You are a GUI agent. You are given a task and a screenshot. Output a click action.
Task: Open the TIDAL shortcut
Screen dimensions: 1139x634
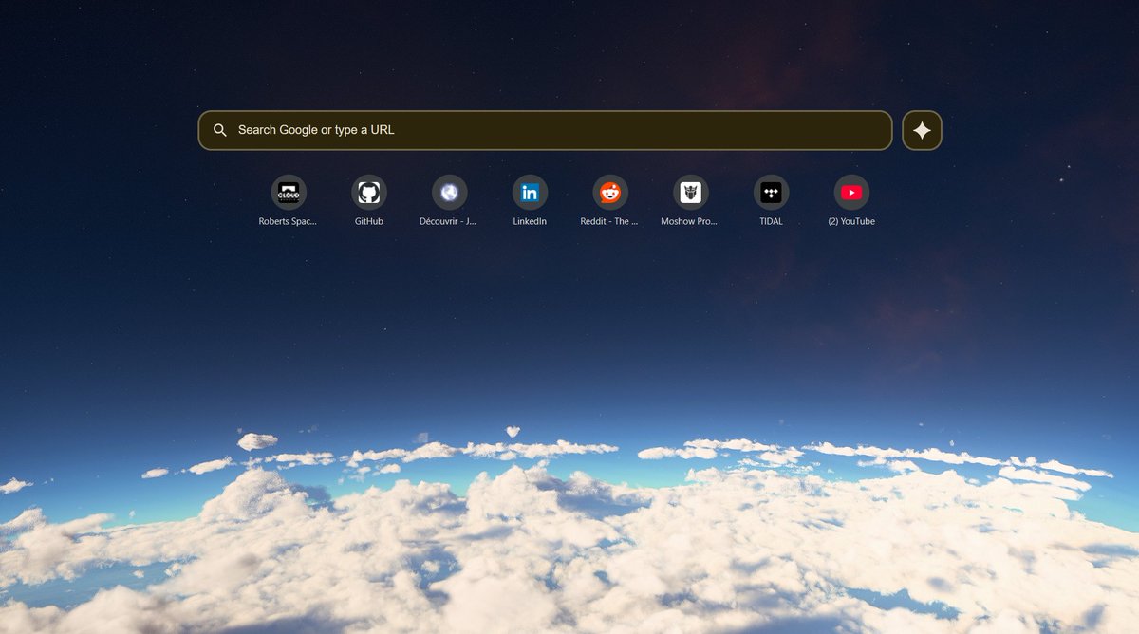coord(771,193)
